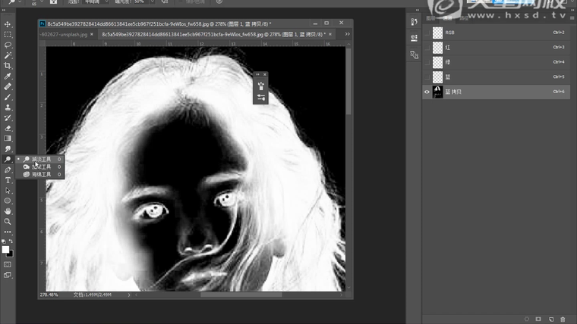
Task: Show the RGB channel visibility
Action: 427,33
